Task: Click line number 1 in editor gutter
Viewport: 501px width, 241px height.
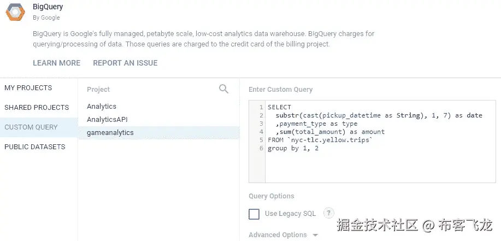Action: coord(261,107)
